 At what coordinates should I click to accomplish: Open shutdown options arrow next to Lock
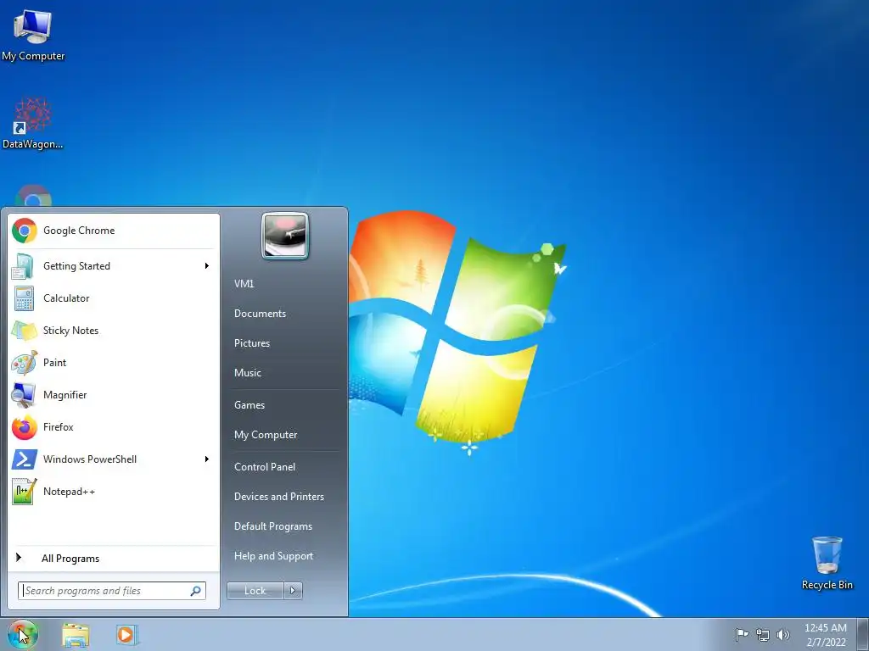tap(293, 591)
